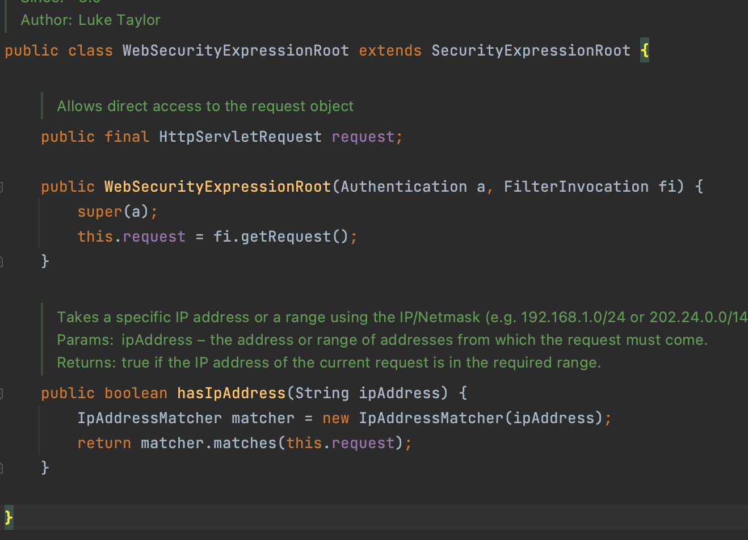
Task: Click IpAddressMatcher after the new keyword
Action: 431,418
